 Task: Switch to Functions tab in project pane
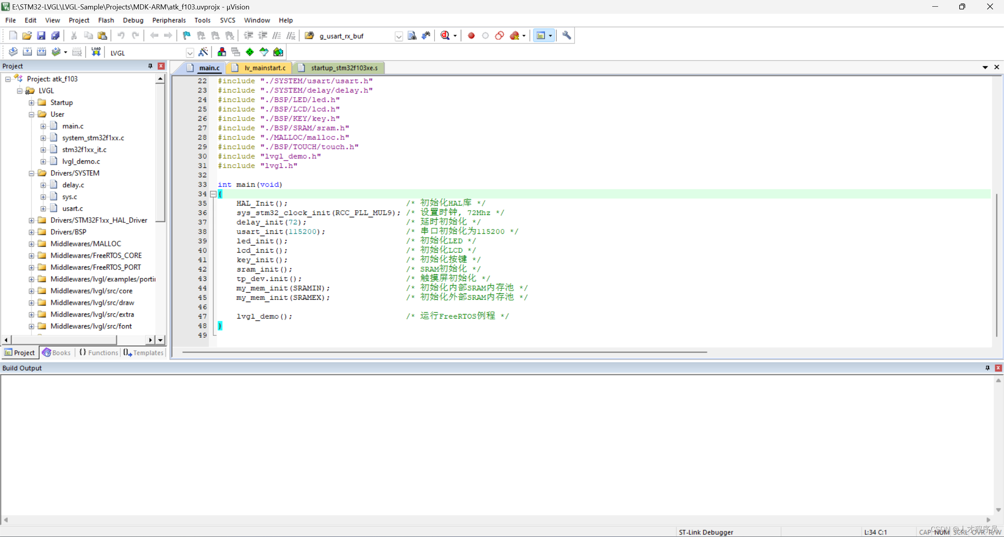pyautogui.click(x=99, y=352)
